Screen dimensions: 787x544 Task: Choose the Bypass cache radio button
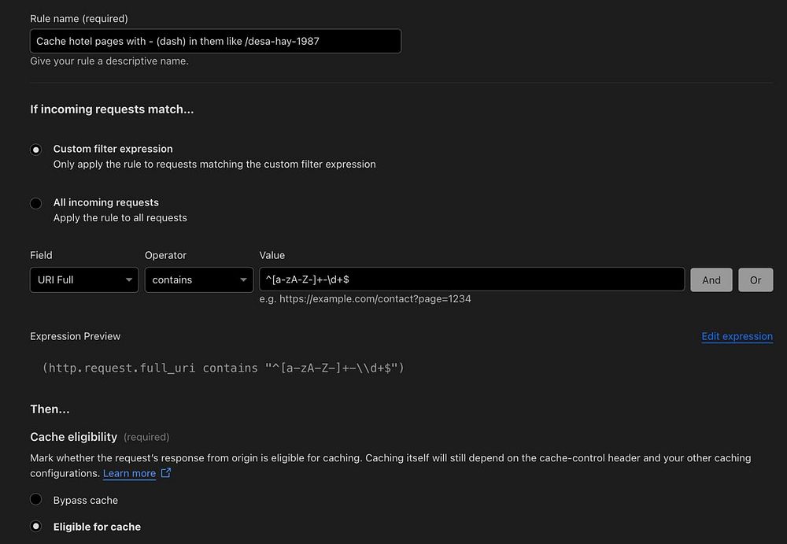tap(36, 499)
